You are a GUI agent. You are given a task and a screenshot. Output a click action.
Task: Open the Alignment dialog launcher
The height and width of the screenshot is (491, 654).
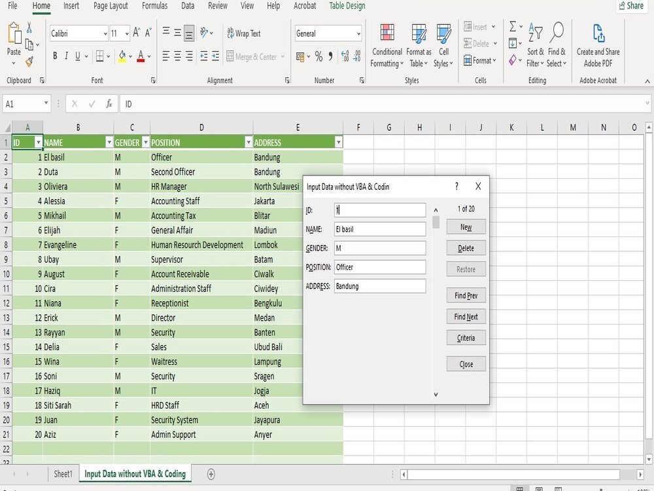click(287, 80)
